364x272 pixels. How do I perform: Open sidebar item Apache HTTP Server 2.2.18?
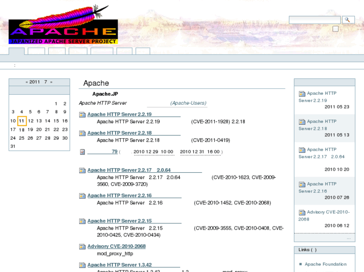point(317,125)
